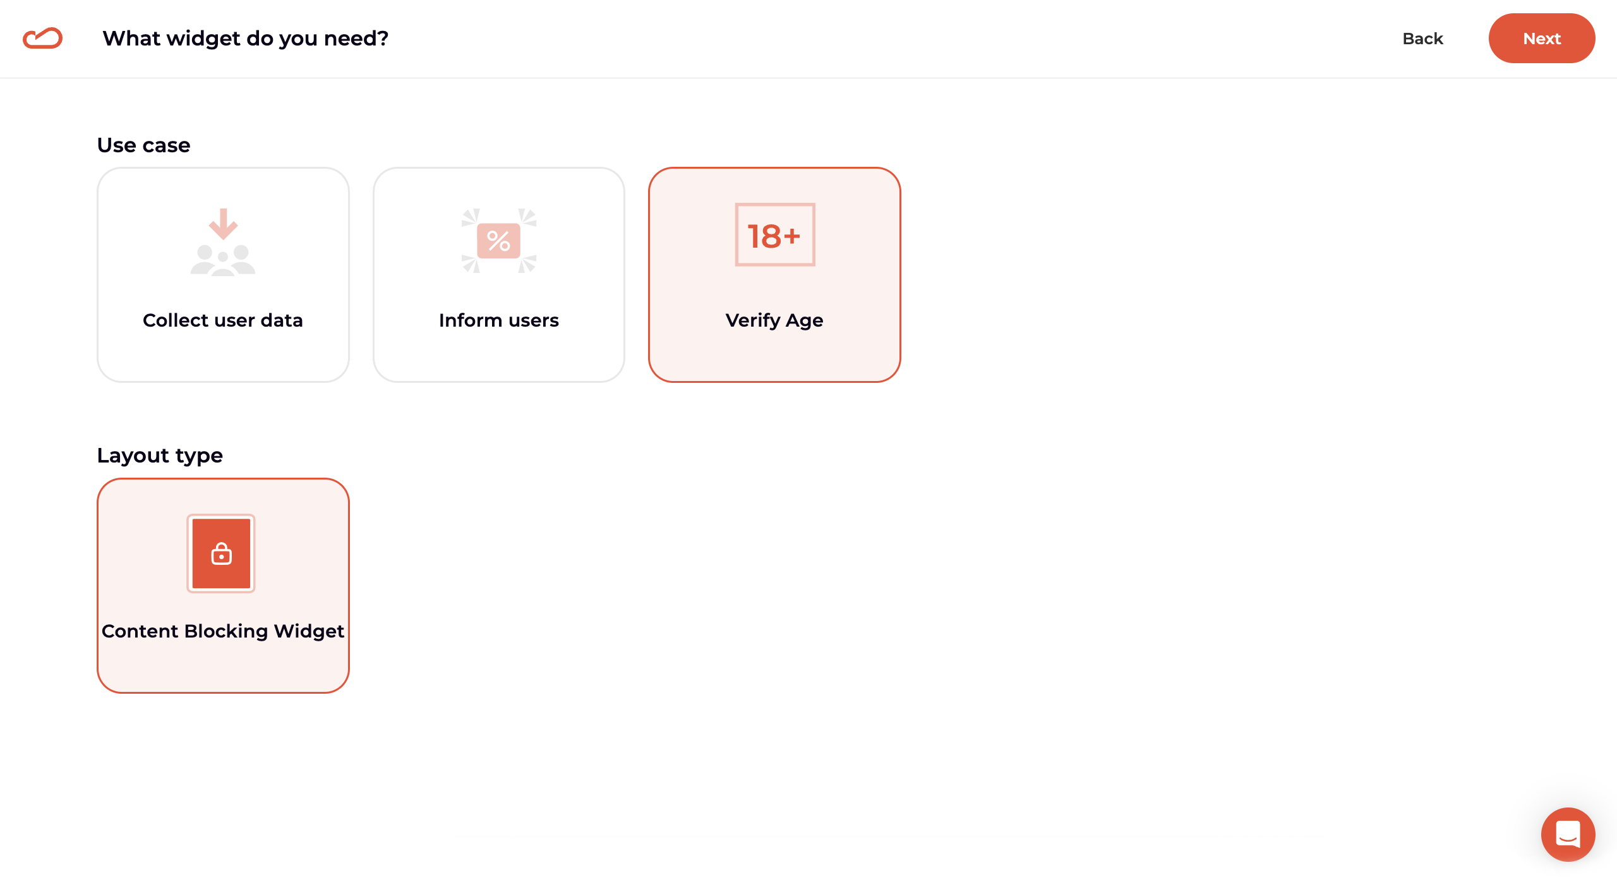Click the cloud logo in the top left
The image size is (1617, 877).
[42, 38]
